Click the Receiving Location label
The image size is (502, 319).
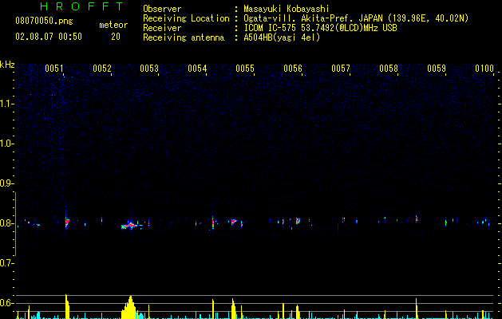point(186,18)
